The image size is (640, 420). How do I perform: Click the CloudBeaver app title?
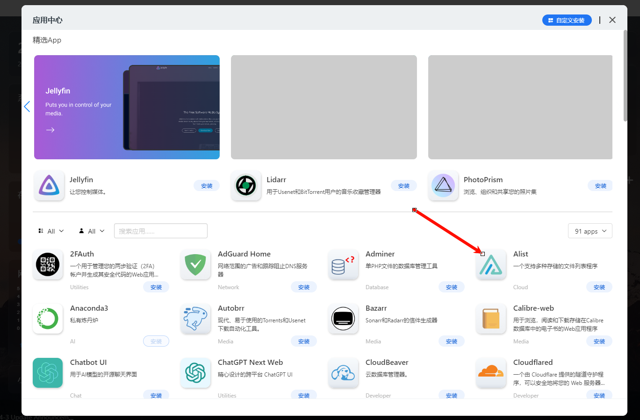point(387,363)
